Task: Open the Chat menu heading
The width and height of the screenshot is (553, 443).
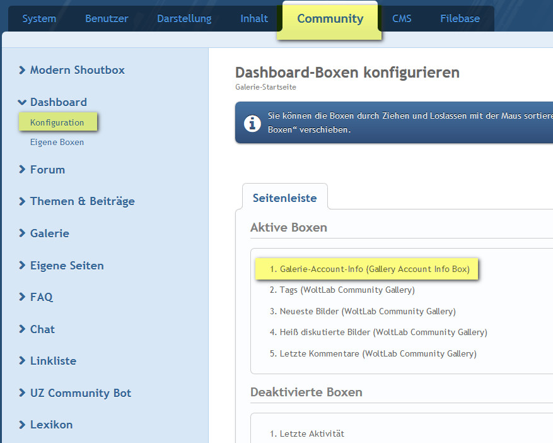Action: coord(42,329)
